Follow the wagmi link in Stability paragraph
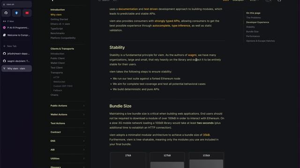This screenshot has height=168, width=300. tap(192, 55)
